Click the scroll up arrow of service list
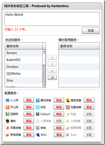Image resolution: width=105 pixels, height=145 pixels. tap(44, 51)
